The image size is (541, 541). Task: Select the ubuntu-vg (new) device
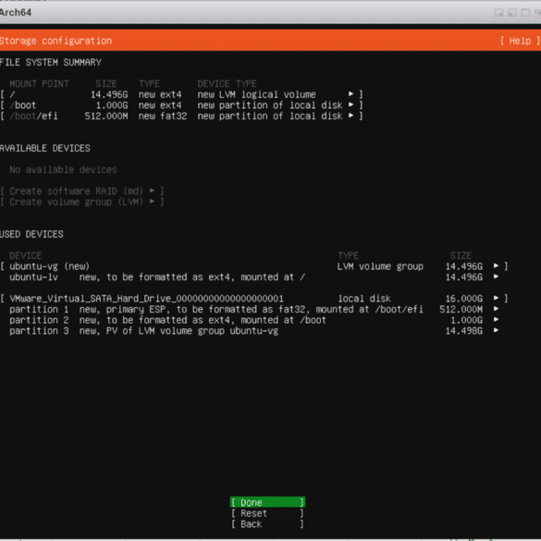pyautogui.click(x=49, y=266)
